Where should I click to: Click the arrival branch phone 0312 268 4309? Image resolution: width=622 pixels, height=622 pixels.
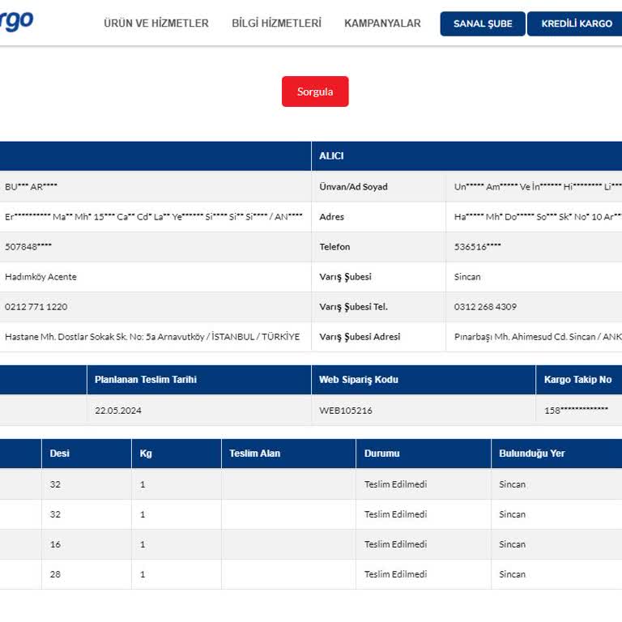click(485, 307)
